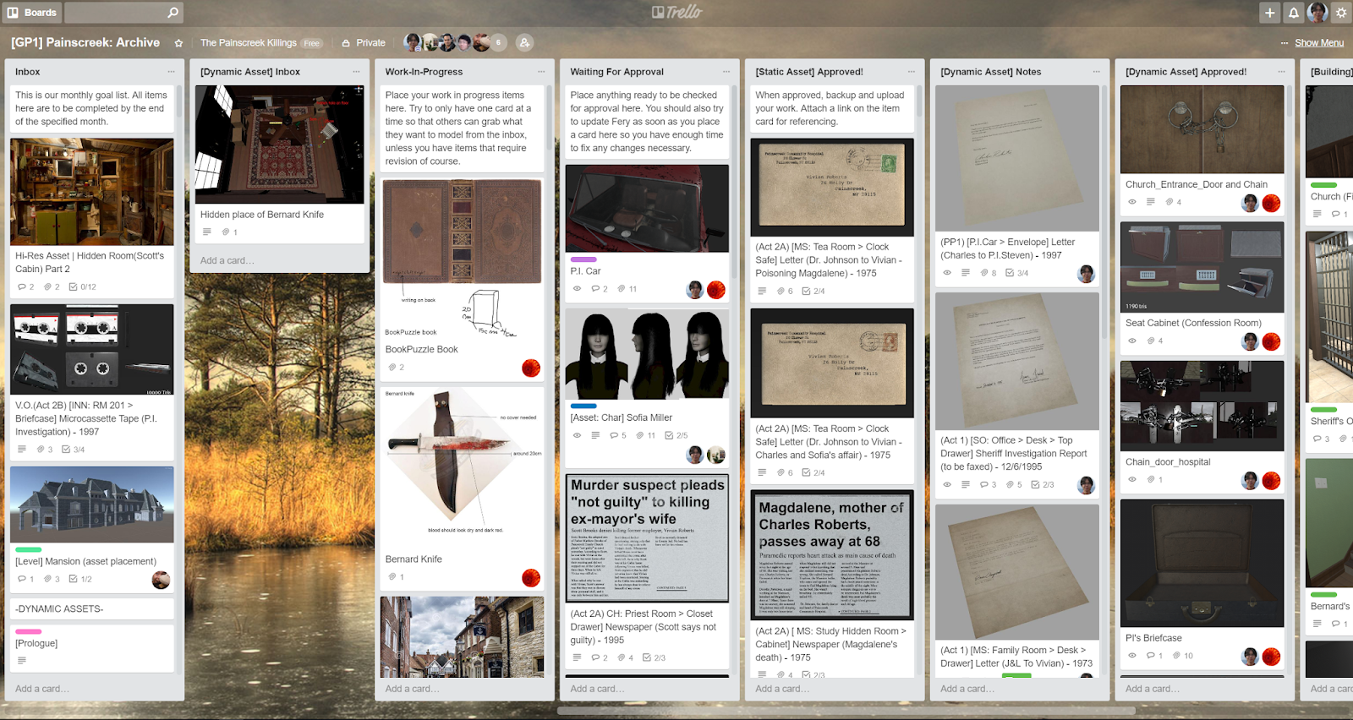Open Inbox list actions menu
1353x720 pixels.
click(171, 72)
